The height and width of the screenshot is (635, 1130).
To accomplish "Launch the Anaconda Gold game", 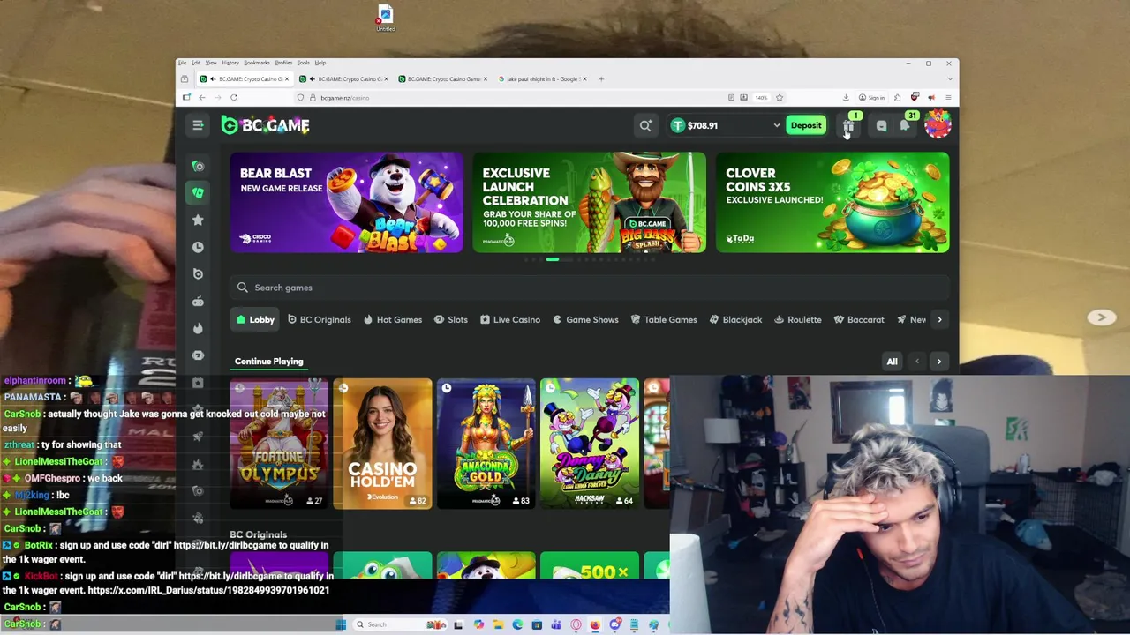I will (x=486, y=444).
